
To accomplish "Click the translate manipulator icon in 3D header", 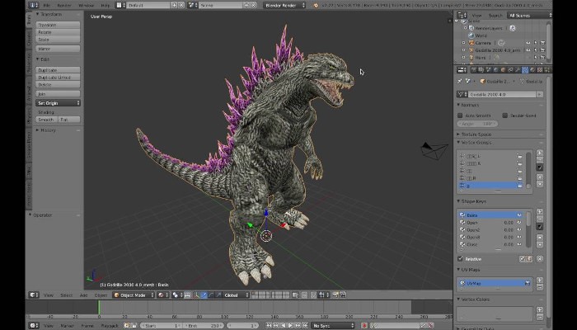I will click(x=204, y=295).
